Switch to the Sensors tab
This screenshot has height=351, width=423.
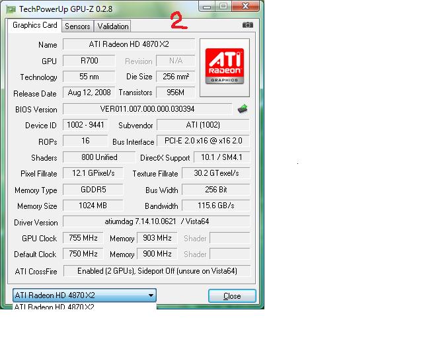(x=77, y=26)
